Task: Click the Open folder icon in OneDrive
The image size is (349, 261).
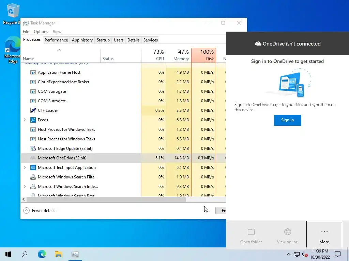Action: click(x=251, y=232)
